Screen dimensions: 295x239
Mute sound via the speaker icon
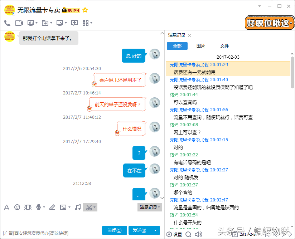point(199,234)
